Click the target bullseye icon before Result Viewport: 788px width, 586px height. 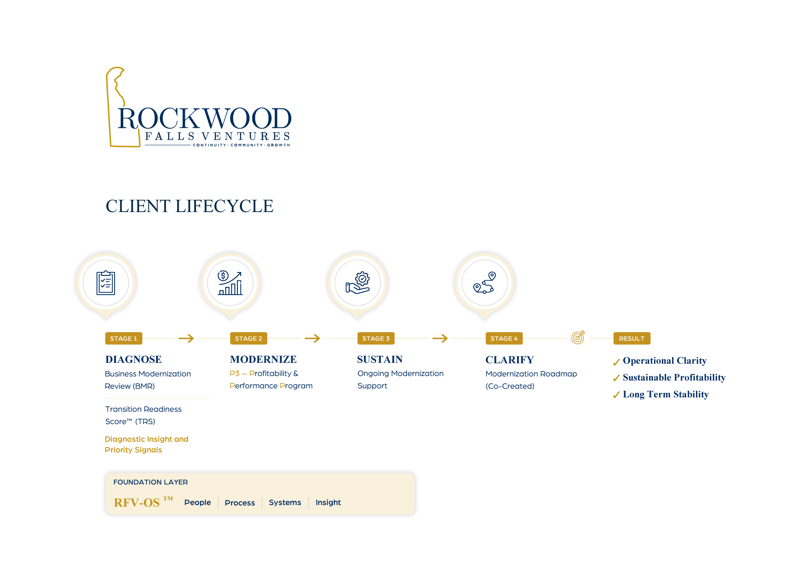point(578,337)
